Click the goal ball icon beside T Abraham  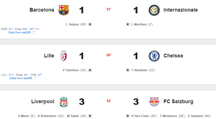128,70
